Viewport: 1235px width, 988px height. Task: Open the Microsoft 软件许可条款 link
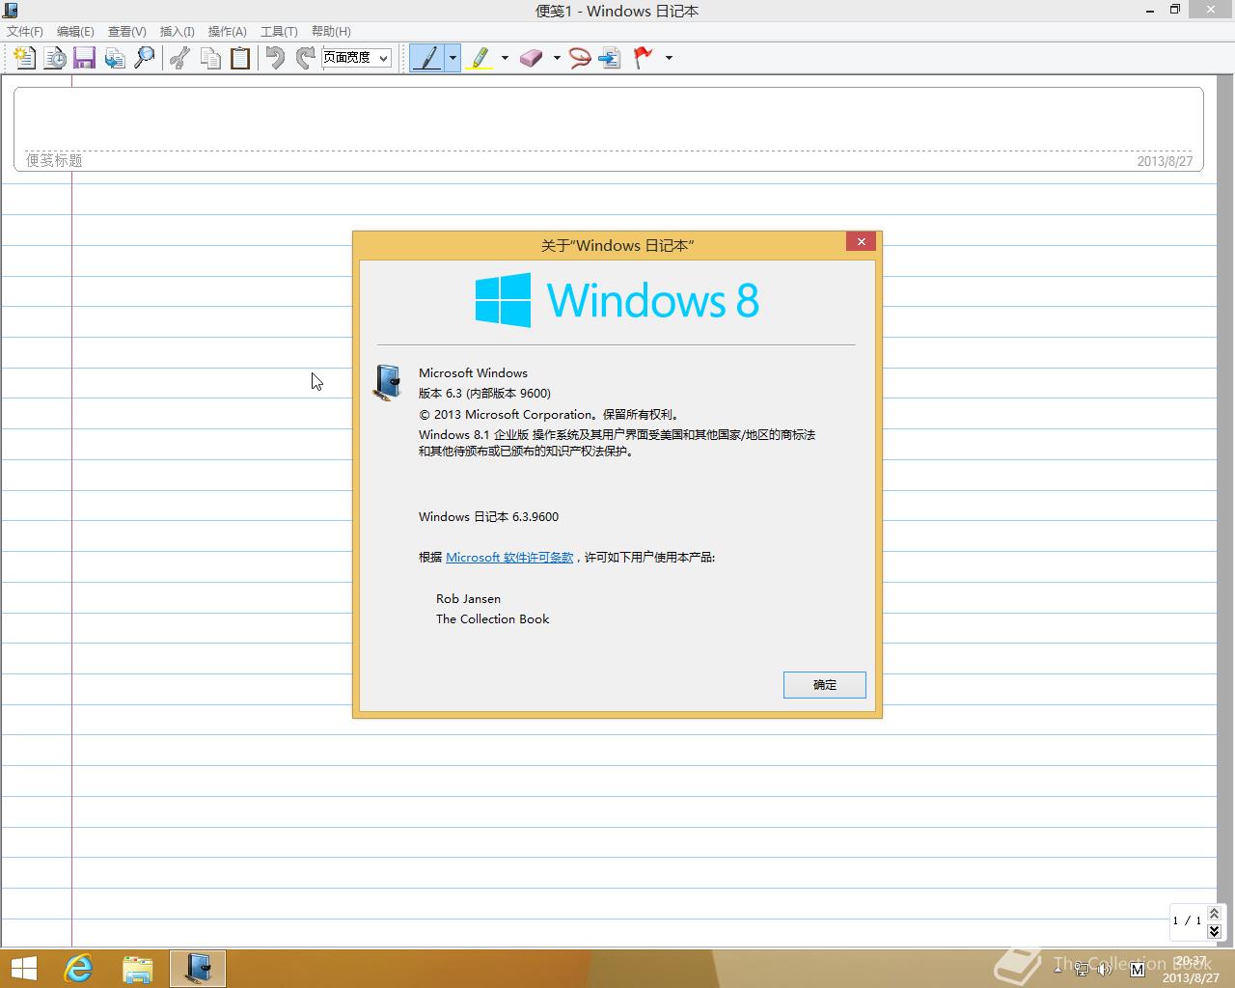pos(509,558)
